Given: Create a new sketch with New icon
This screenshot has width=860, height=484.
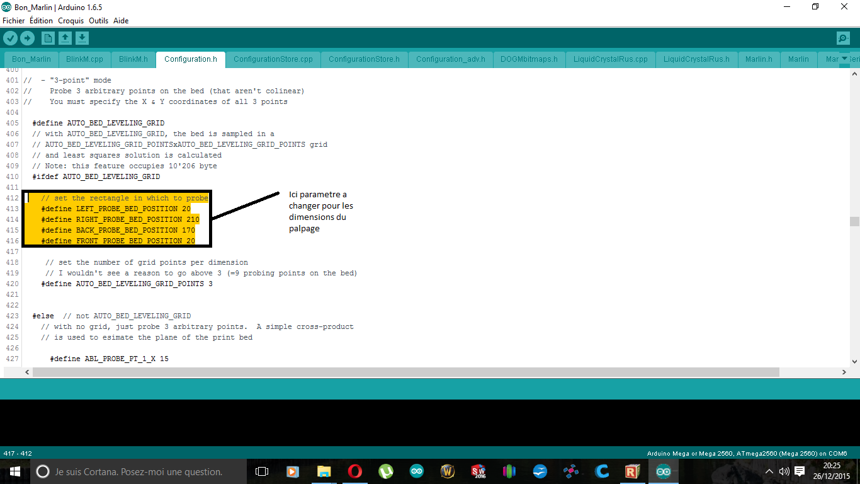Looking at the screenshot, I should [x=48, y=38].
